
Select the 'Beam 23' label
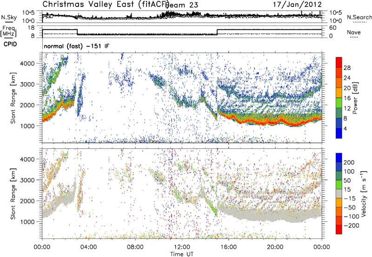click(182, 5)
